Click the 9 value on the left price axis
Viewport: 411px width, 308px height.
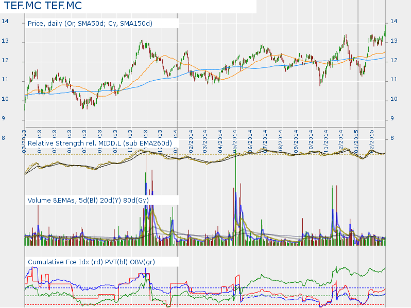click(x=4, y=119)
